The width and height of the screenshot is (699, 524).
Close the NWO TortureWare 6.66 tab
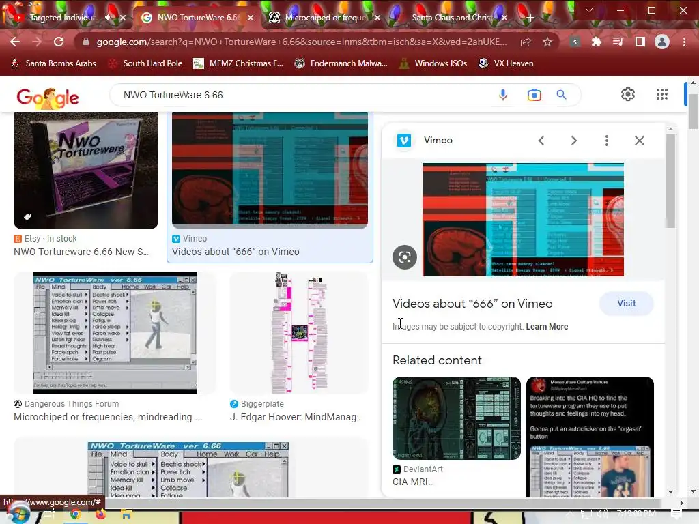251,18
